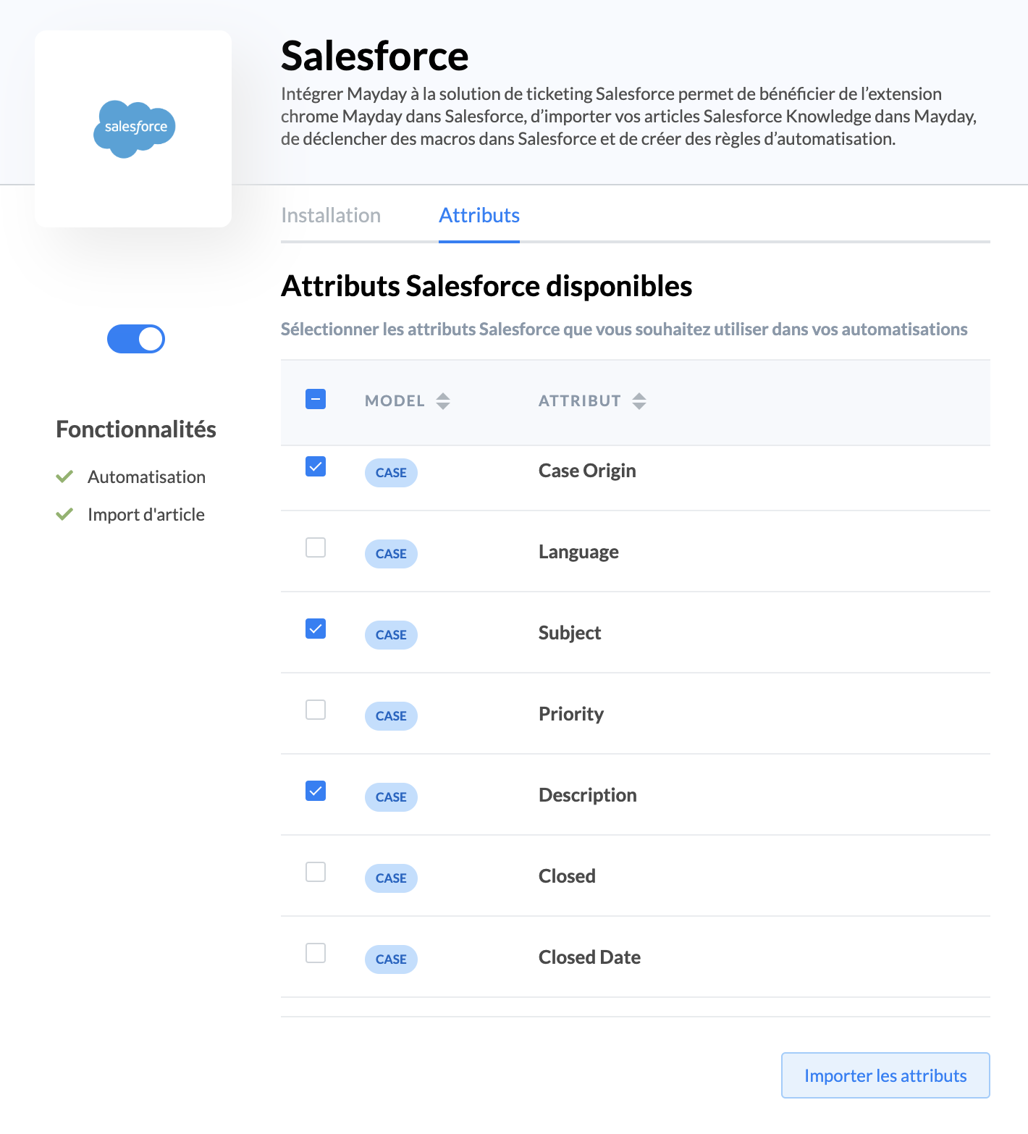The image size is (1028, 1134).
Task: Click Importer les attributs button
Action: coord(885,1075)
